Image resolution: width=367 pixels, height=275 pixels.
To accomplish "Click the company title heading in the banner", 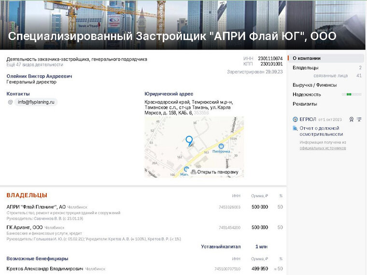I will pos(172,36).
